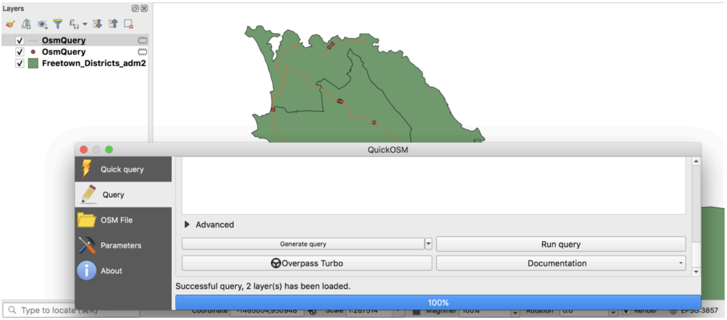The height and width of the screenshot is (320, 727).
Task: Open the Documentation dropdown button
Action: click(561, 263)
